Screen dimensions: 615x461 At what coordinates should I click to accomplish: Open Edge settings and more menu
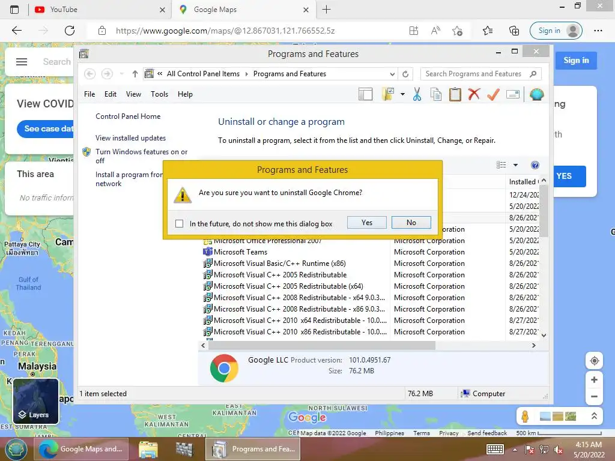(x=598, y=31)
